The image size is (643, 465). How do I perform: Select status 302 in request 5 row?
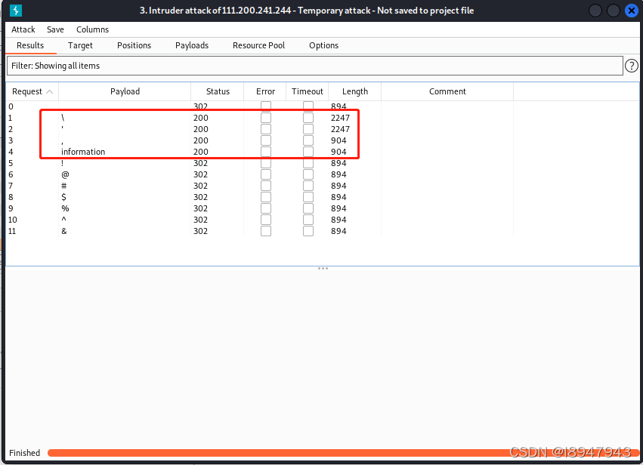tap(200, 163)
